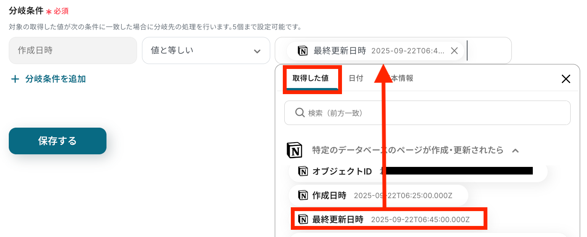The height and width of the screenshot is (237, 587).
Task: Click the Notion icon on the 作成日時 row
Action: click(x=303, y=196)
